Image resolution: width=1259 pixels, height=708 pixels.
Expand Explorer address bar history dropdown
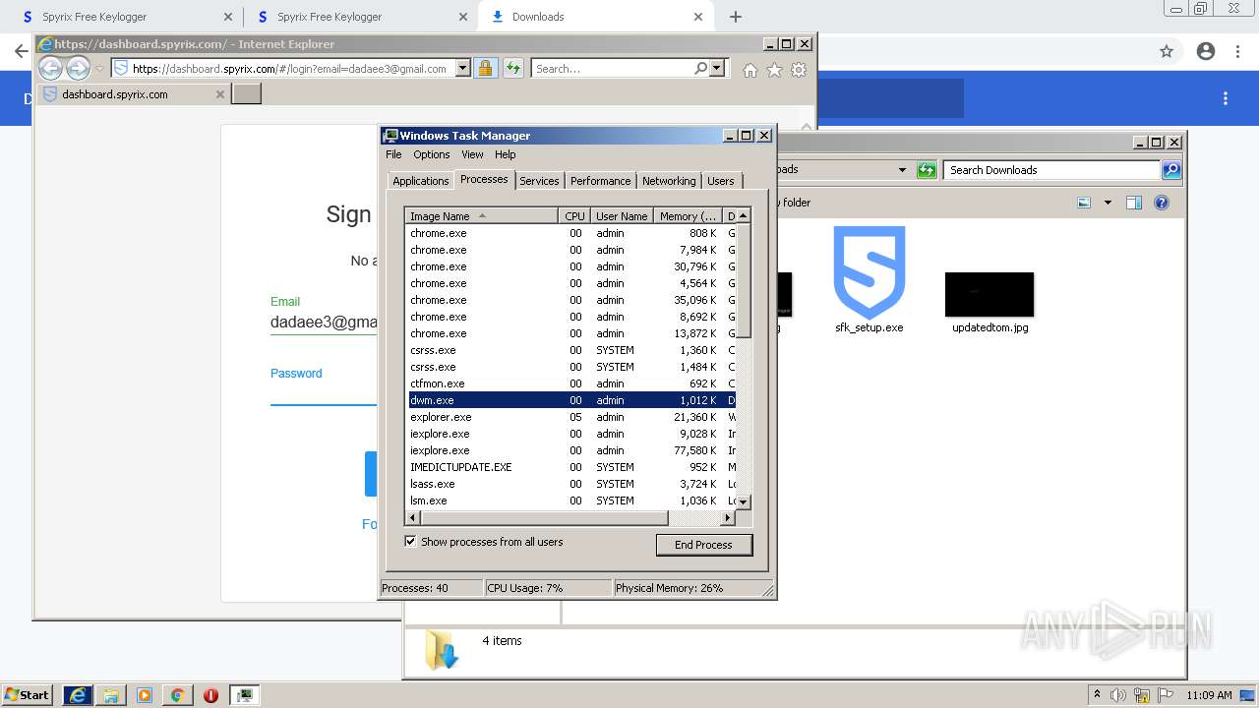click(902, 170)
